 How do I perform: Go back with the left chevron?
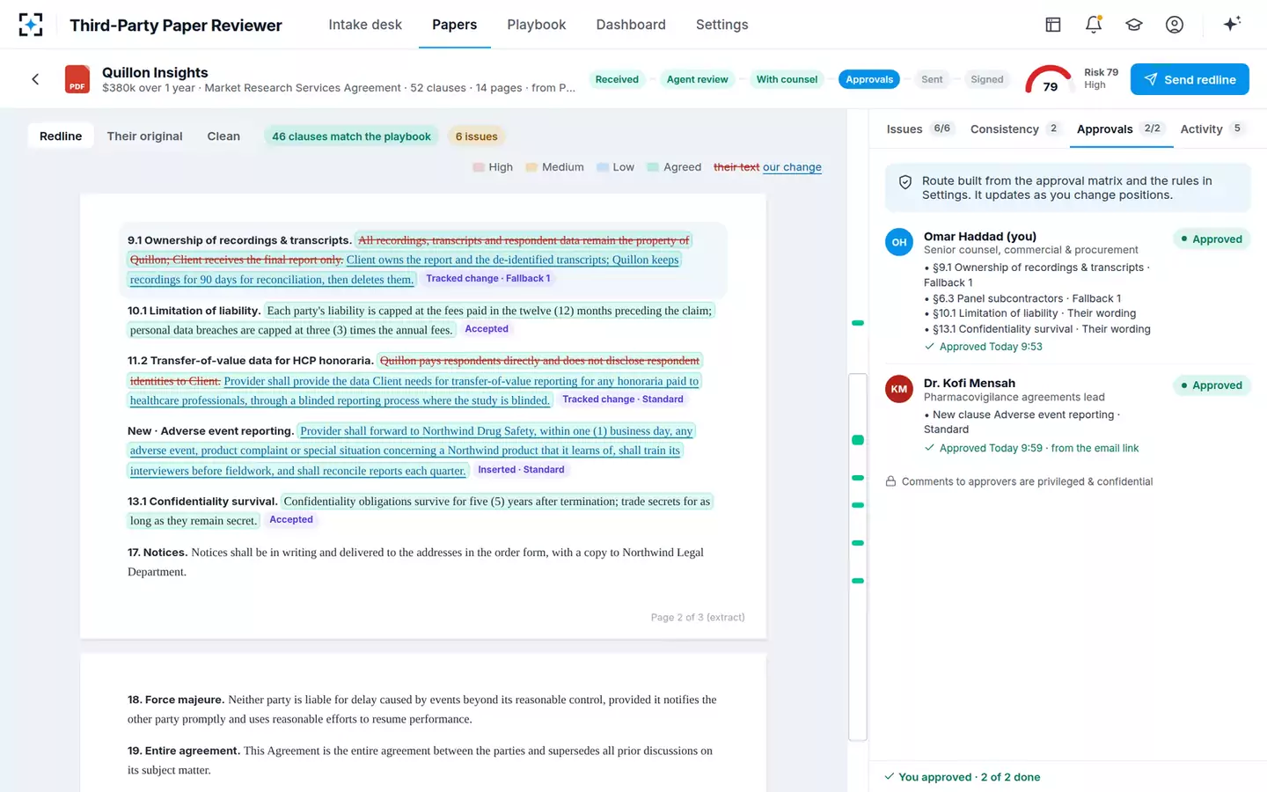pyautogui.click(x=35, y=79)
